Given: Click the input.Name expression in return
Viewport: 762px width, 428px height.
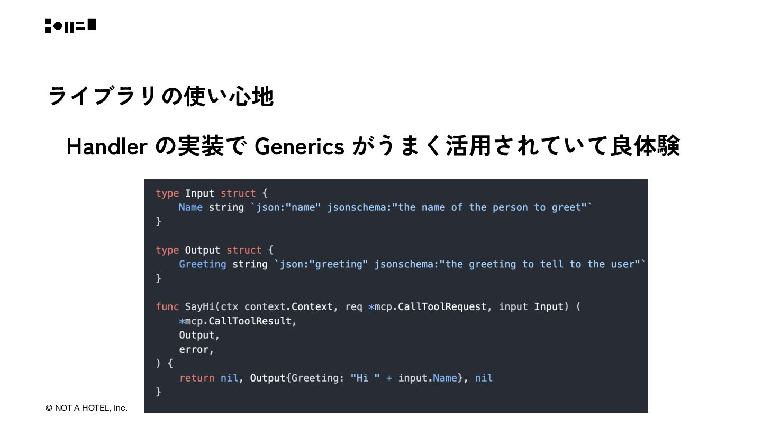Looking at the screenshot, I should point(428,378).
